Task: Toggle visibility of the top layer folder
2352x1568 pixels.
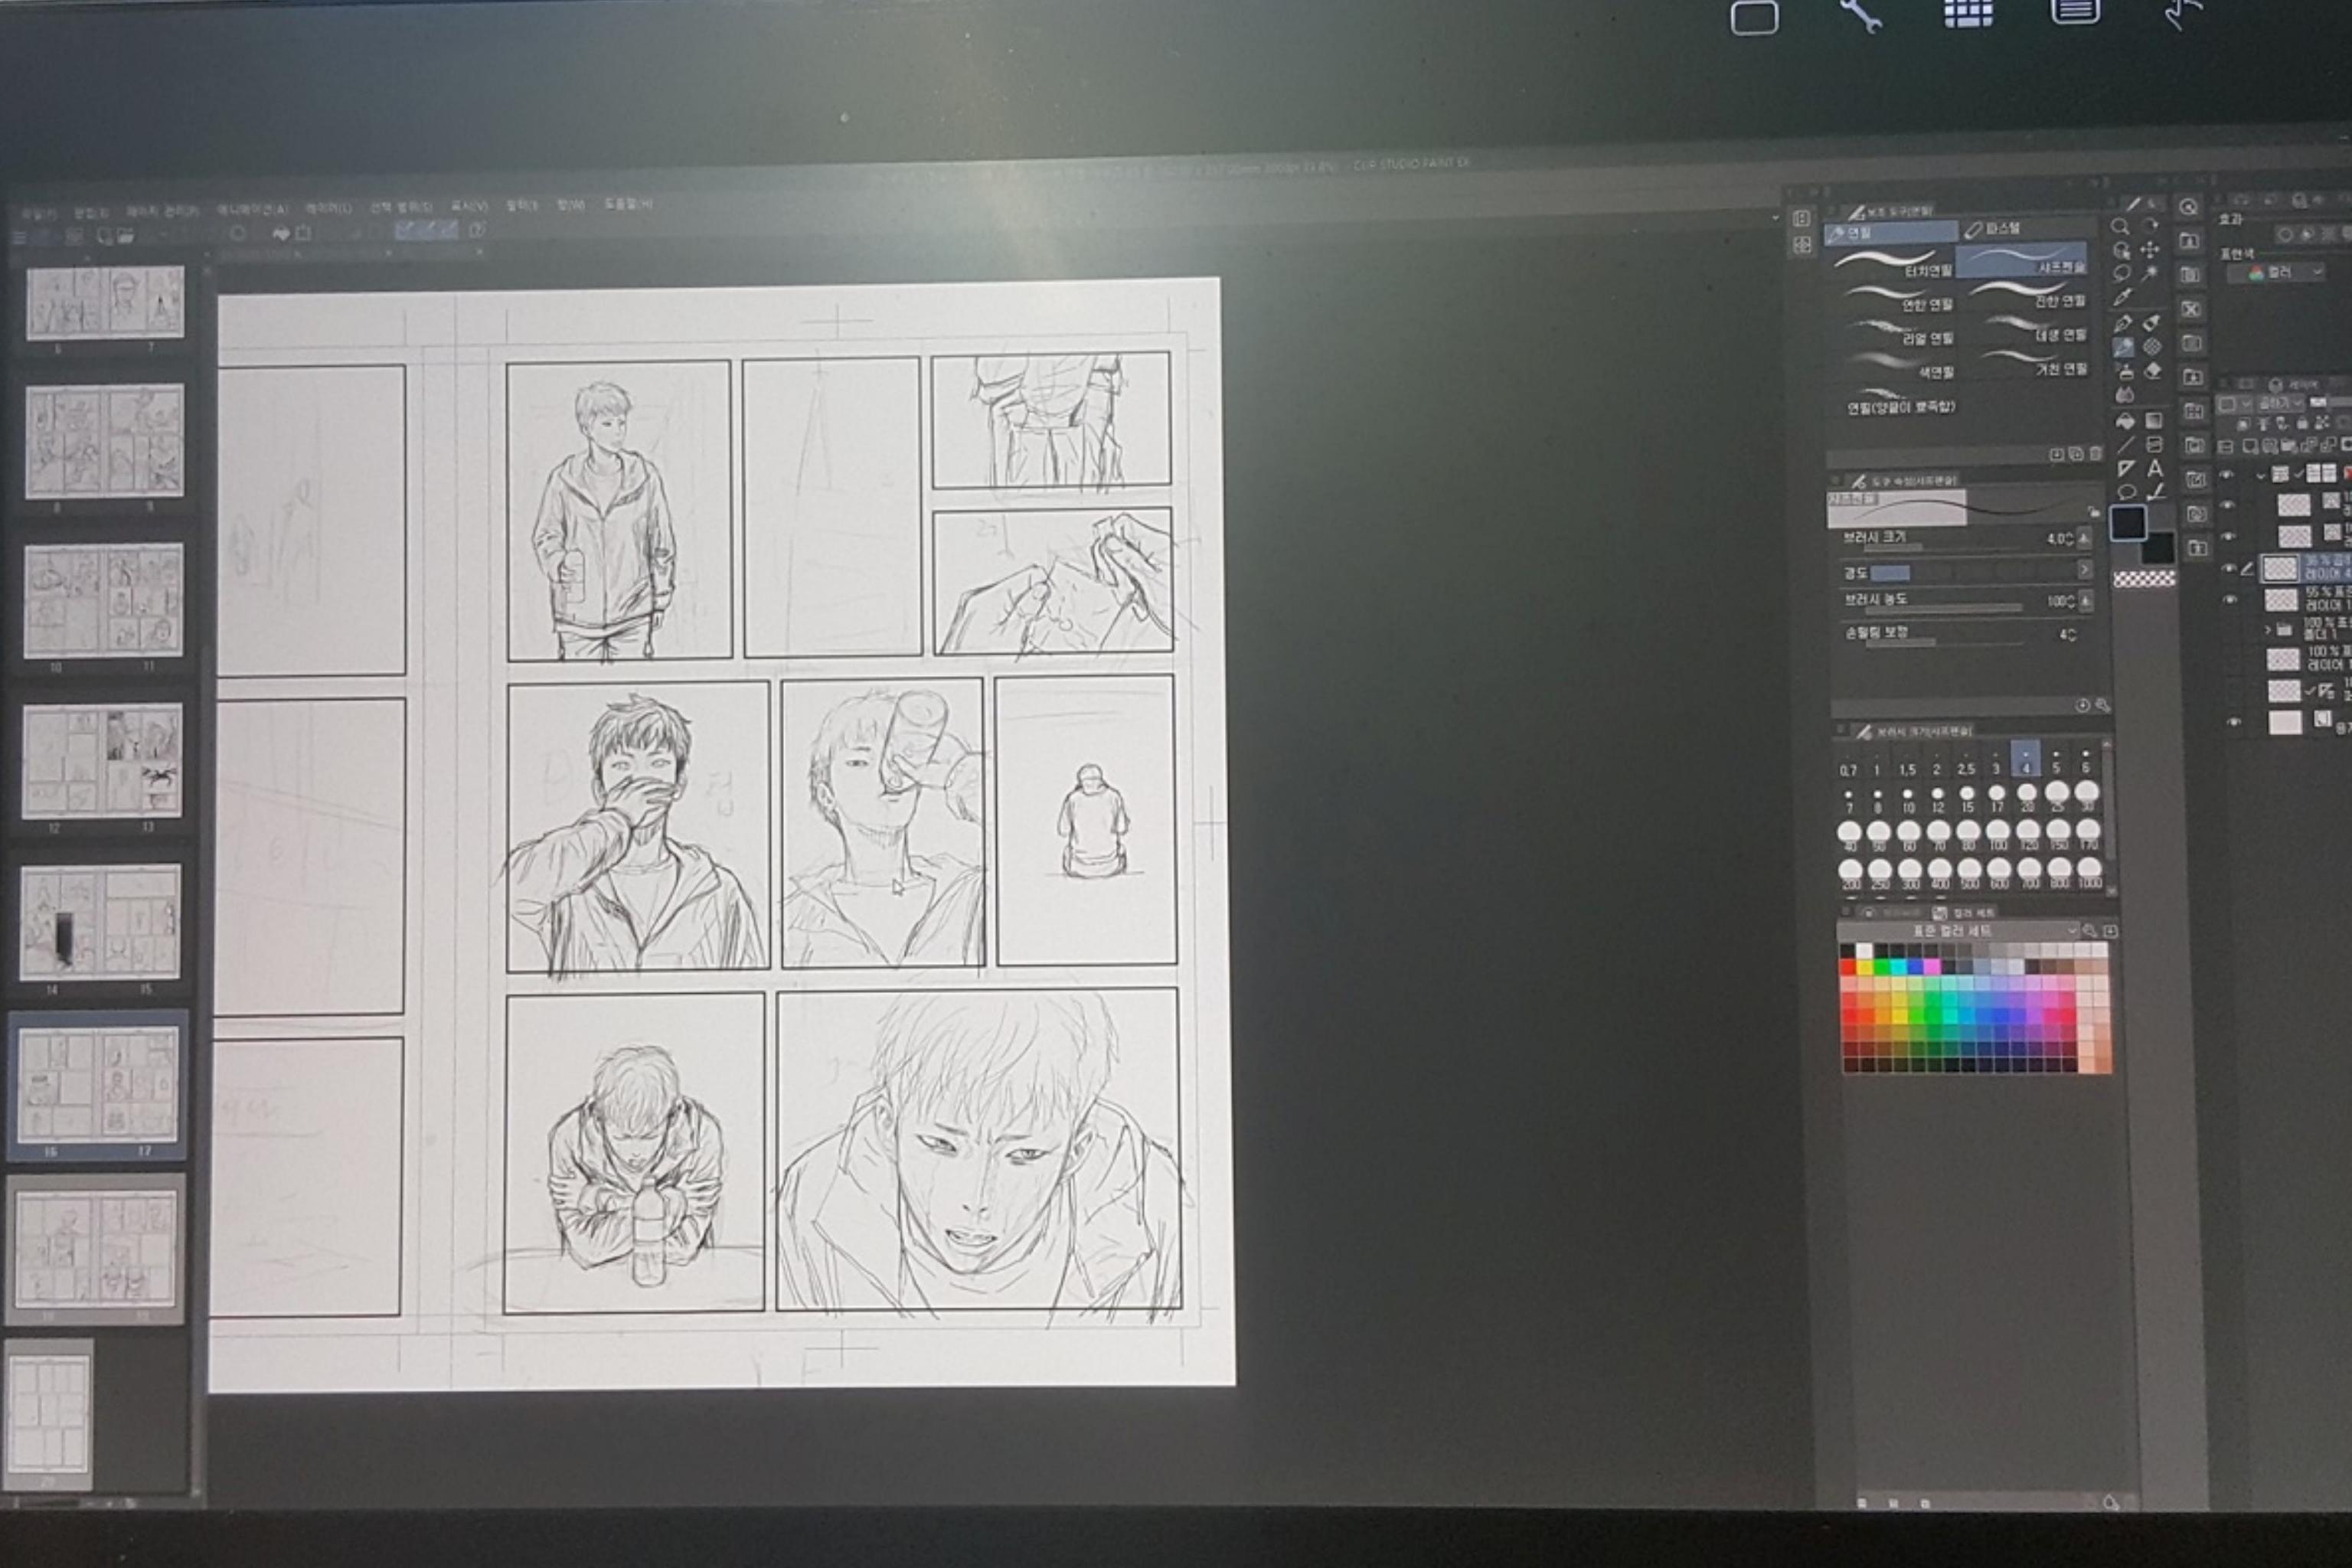Action: coord(2227,475)
